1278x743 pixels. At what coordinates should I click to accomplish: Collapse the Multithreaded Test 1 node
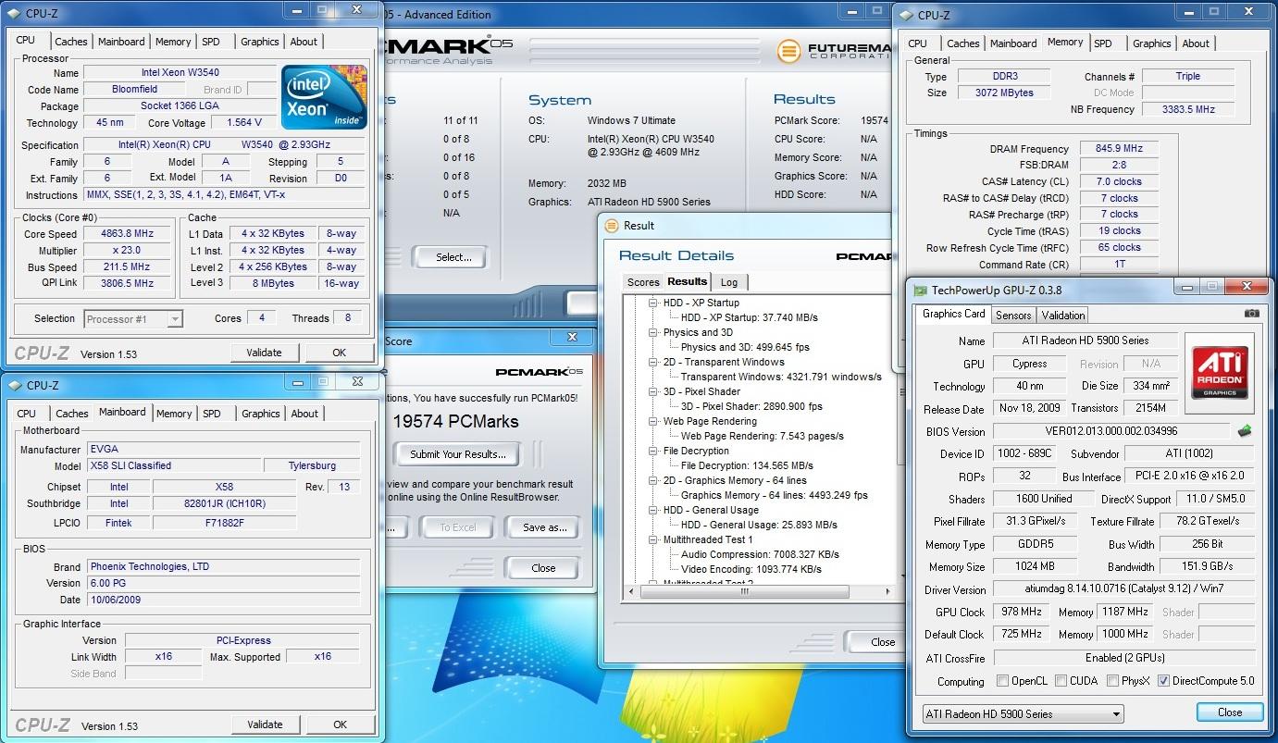click(652, 539)
